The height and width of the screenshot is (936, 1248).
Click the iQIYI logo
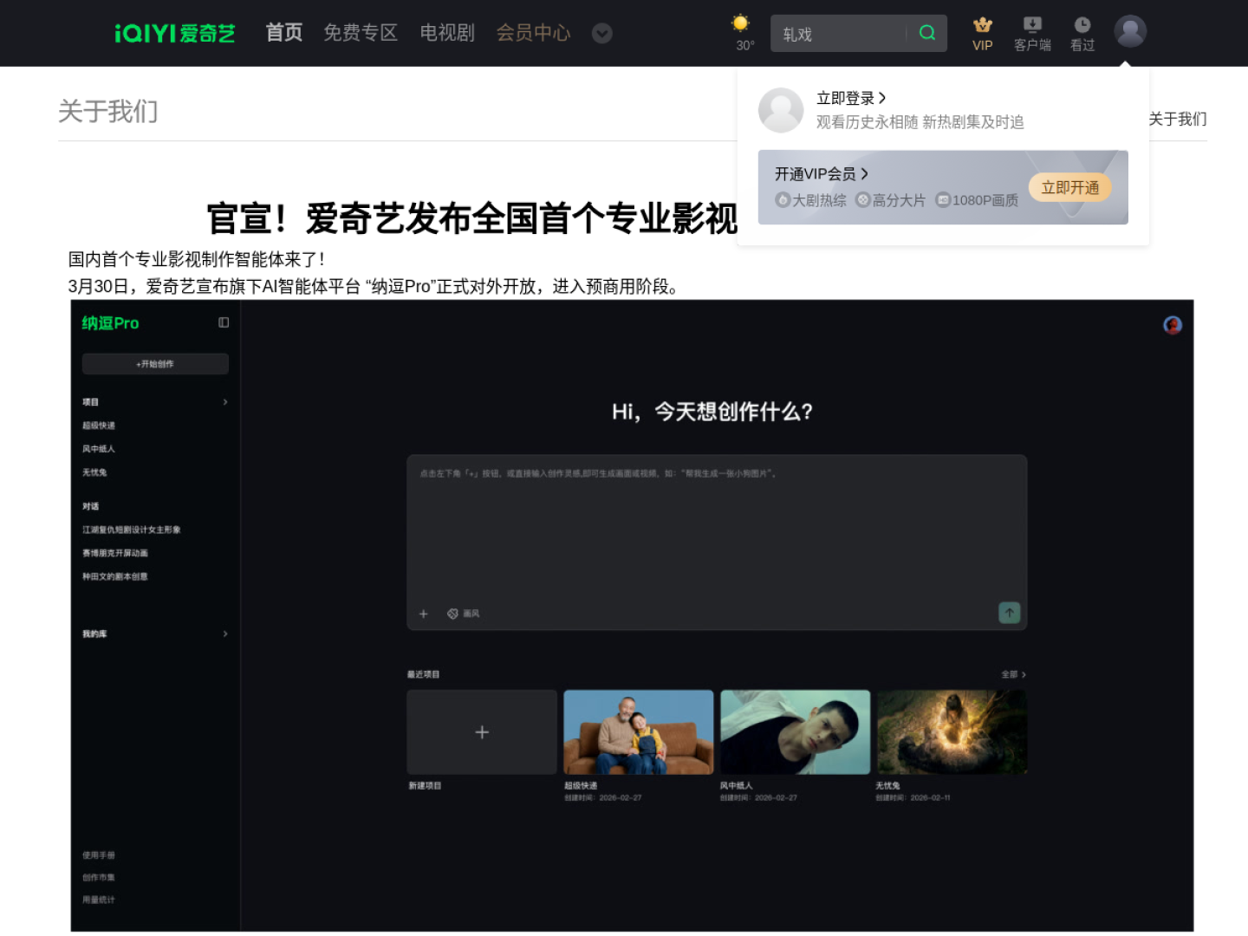pyautogui.click(x=174, y=33)
